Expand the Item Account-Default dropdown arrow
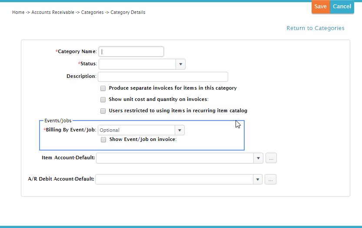The height and width of the screenshot is (228, 362). tap(258, 158)
